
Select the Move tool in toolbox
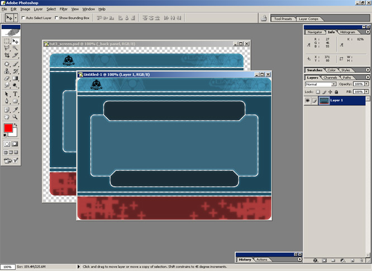[15, 41]
